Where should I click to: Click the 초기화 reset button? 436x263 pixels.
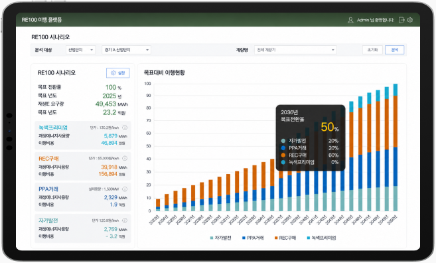coord(372,50)
